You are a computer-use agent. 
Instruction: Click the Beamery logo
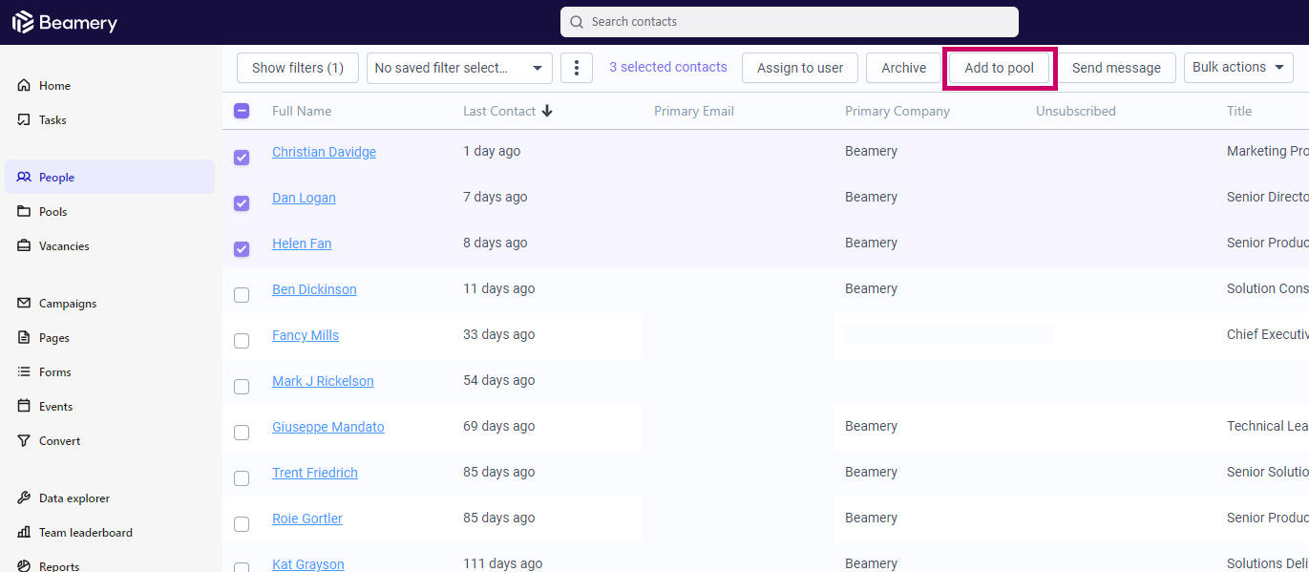coord(65,22)
